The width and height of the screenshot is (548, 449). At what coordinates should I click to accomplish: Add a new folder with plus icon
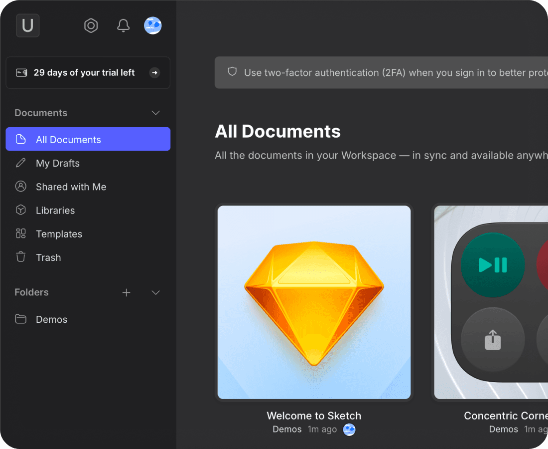click(x=126, y=292)
